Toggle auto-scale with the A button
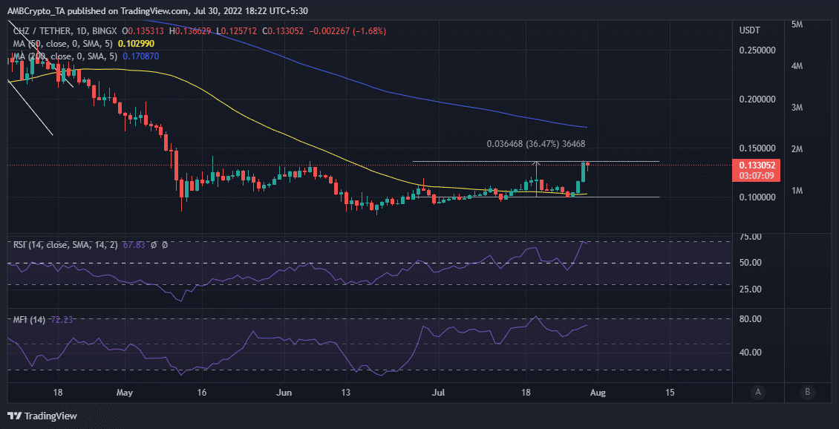This screenshot has height=429, width=839. (757, 392)
